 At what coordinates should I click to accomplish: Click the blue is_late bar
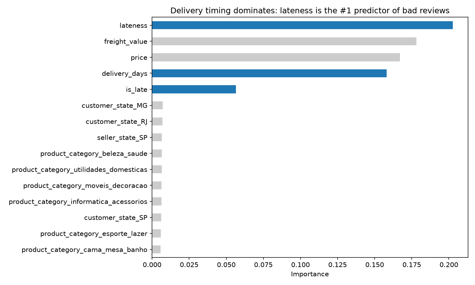click(194, 89)
